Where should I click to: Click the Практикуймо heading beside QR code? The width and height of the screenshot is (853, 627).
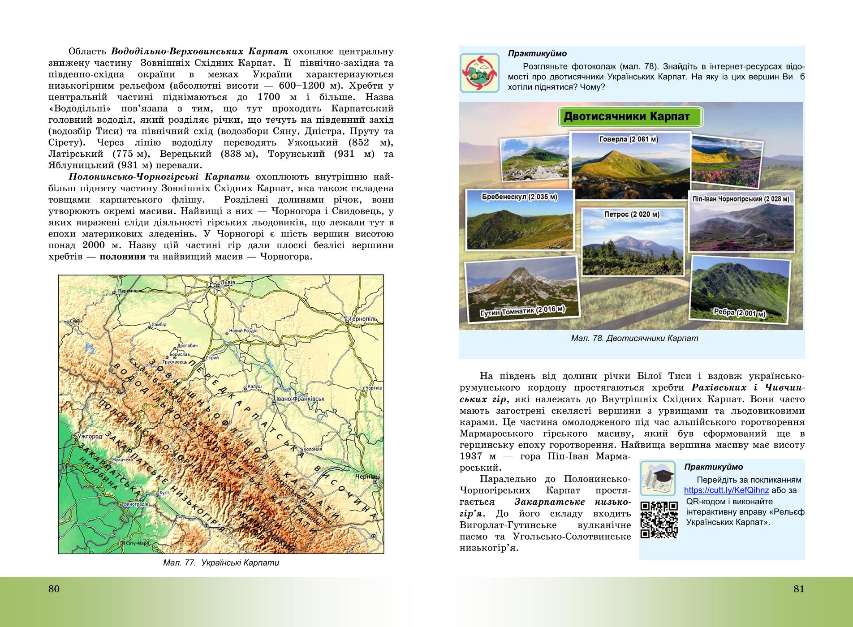point(713,467)
